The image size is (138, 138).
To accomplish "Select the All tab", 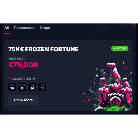I will pyautogui.click(x=7, y=28).
